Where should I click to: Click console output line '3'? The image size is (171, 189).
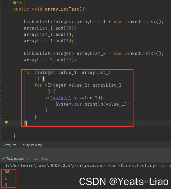(6, 185)
